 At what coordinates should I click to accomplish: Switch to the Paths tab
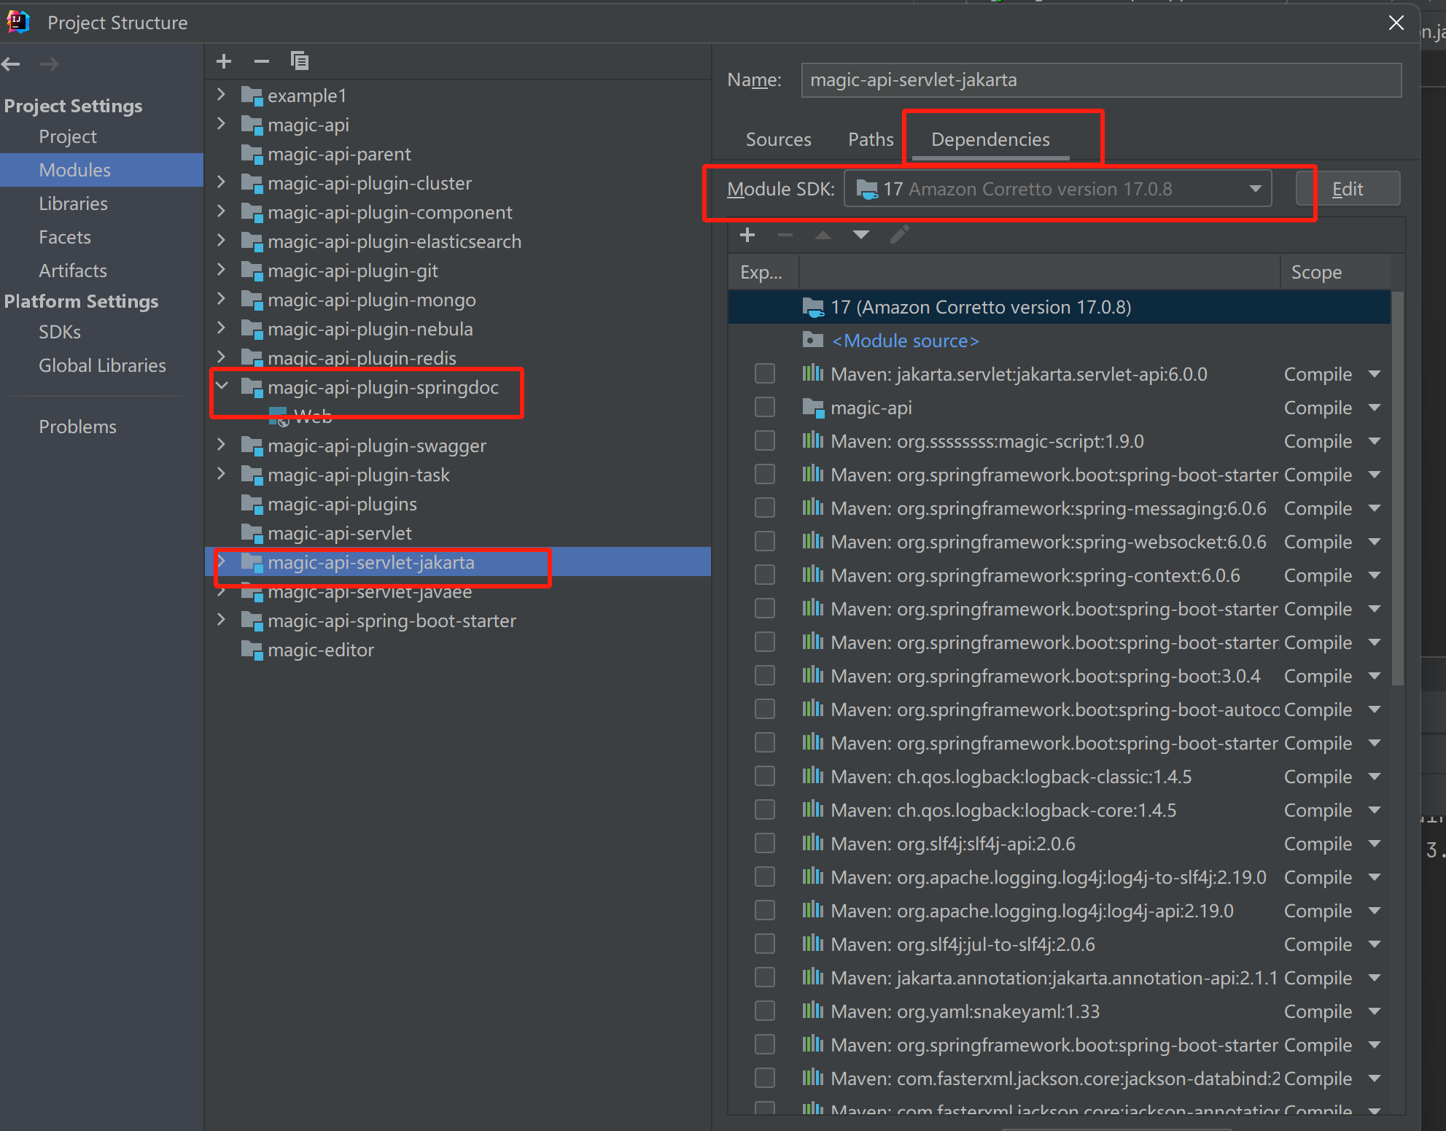coord(870,139)
